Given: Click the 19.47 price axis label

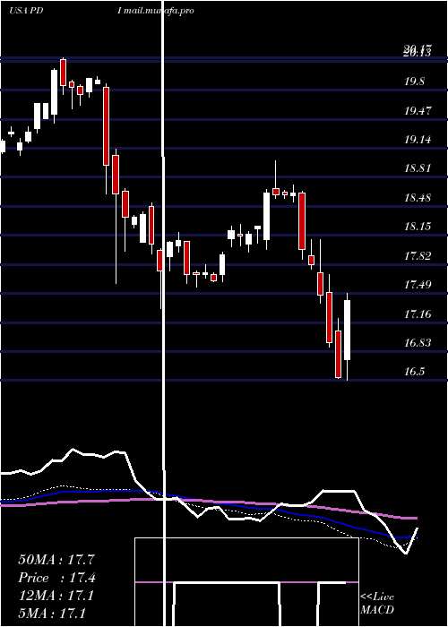Looking at the screenshot, I should 418,111.
